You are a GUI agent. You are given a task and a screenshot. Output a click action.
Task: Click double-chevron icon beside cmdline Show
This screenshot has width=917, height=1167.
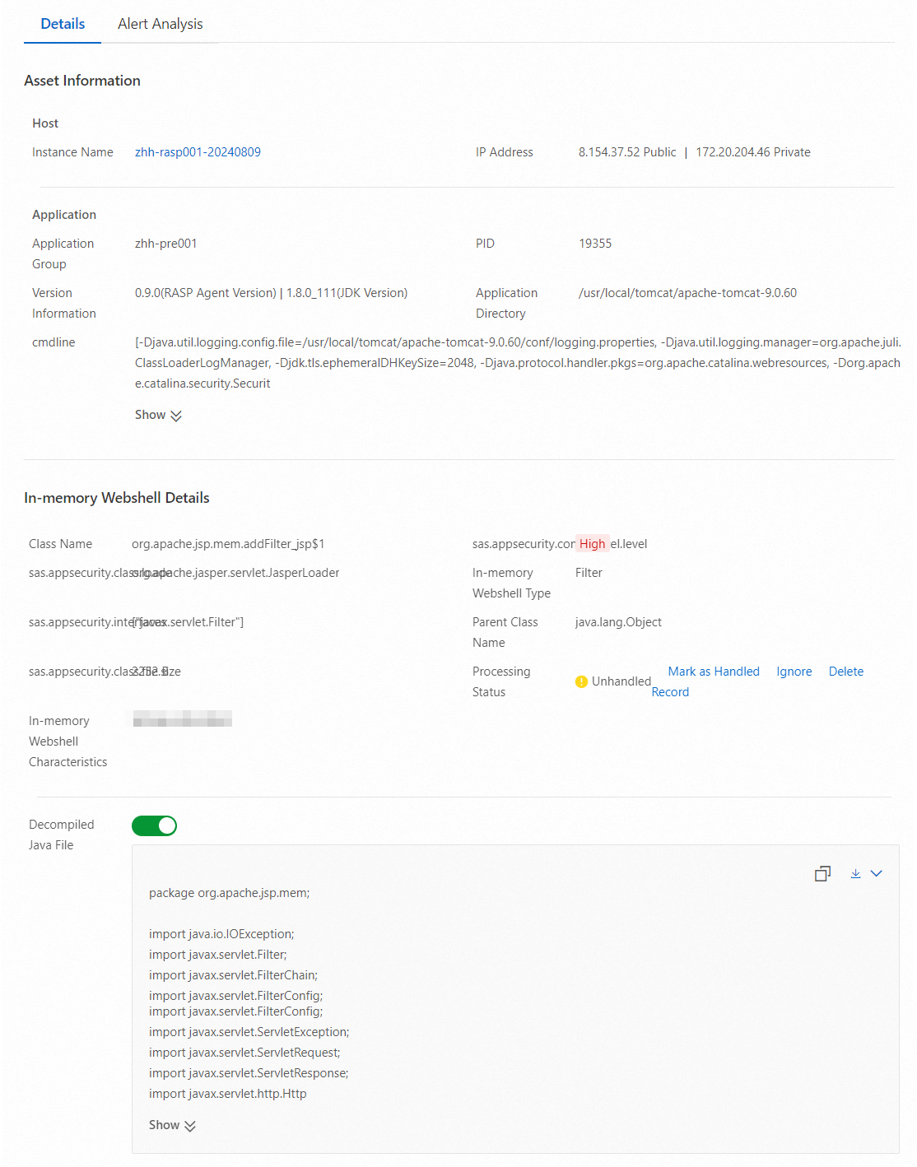click(x=175, y=416)
